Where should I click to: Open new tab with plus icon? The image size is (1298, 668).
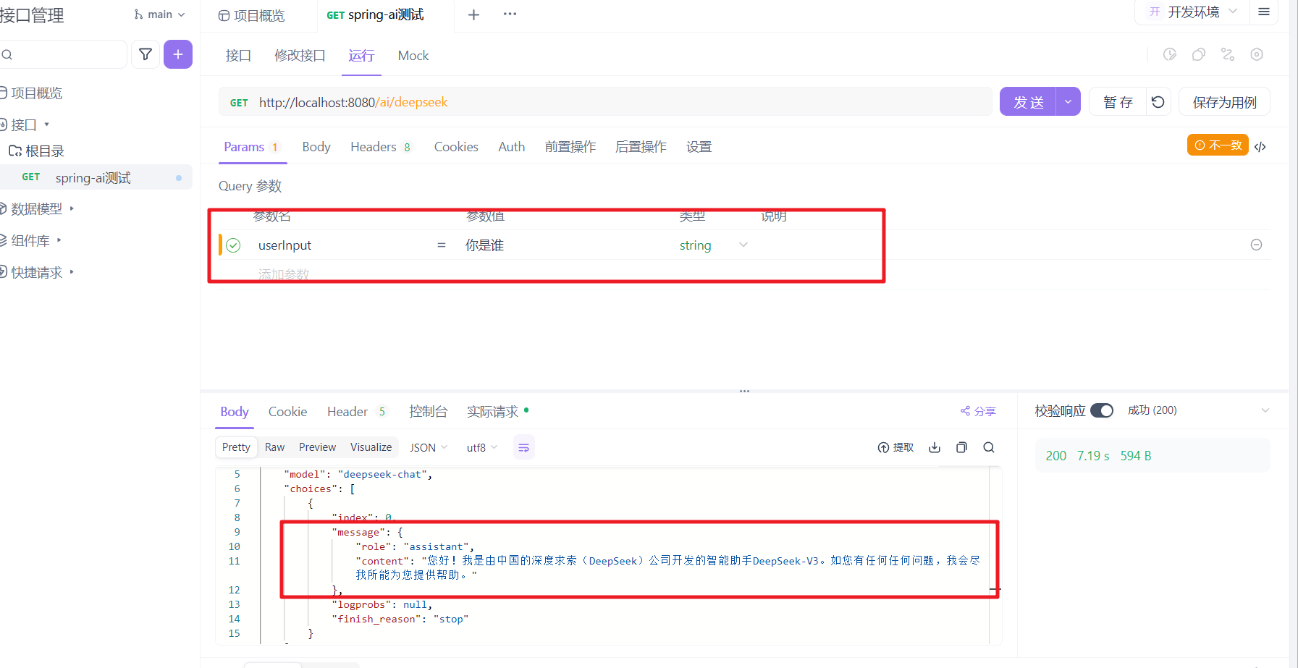[473, 14]
